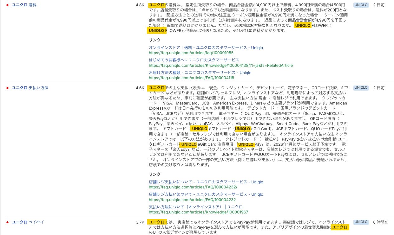Click red dot beside ユニクロ 支払い方法

[7, 88]
